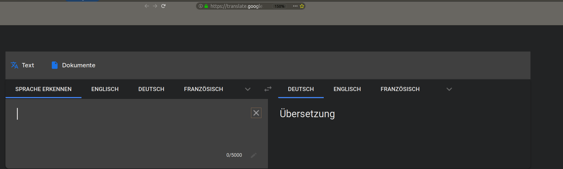Swap source and target languages
The image size is (563, 169).
coord(268,89)
